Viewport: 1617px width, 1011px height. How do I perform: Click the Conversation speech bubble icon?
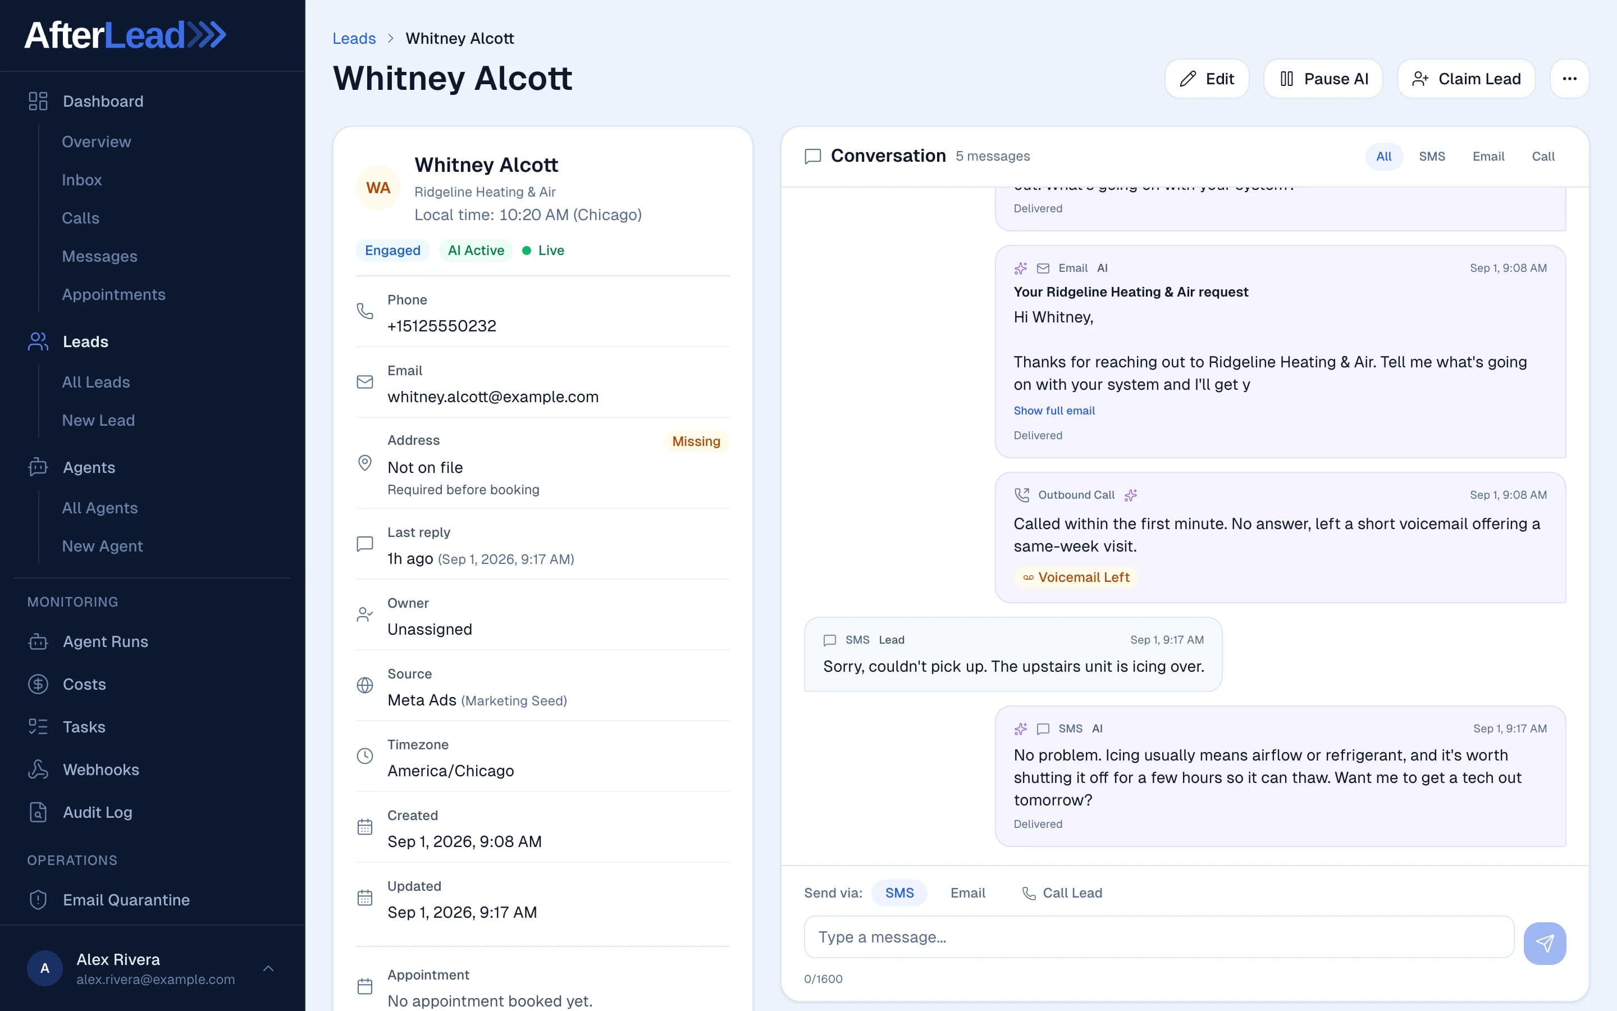[x=812, y=157]
